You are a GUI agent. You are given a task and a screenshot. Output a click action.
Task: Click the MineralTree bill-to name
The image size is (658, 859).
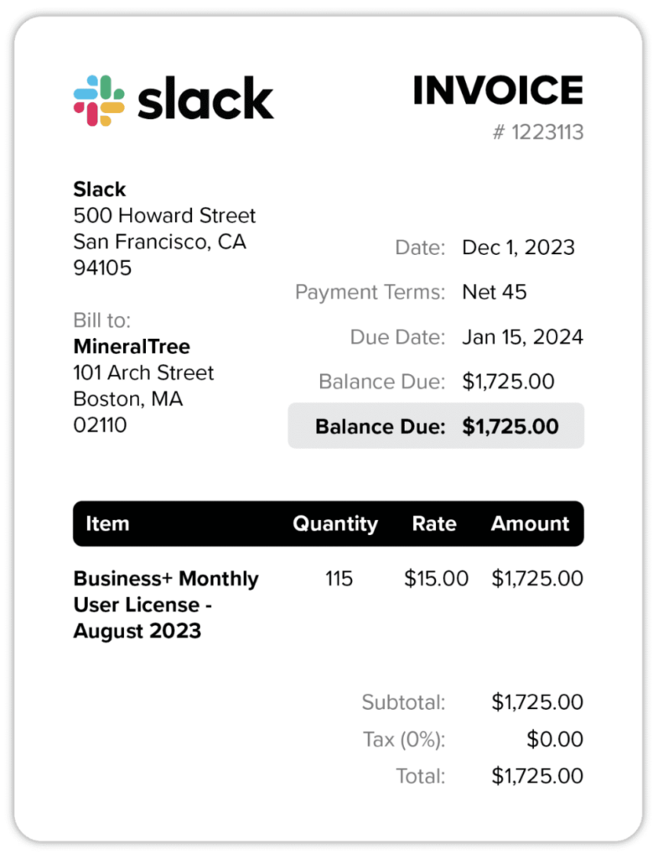[132, 346]
